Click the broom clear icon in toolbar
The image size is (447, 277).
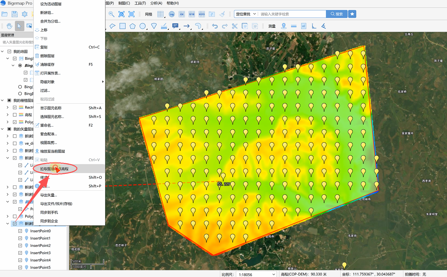pos(222,14)
